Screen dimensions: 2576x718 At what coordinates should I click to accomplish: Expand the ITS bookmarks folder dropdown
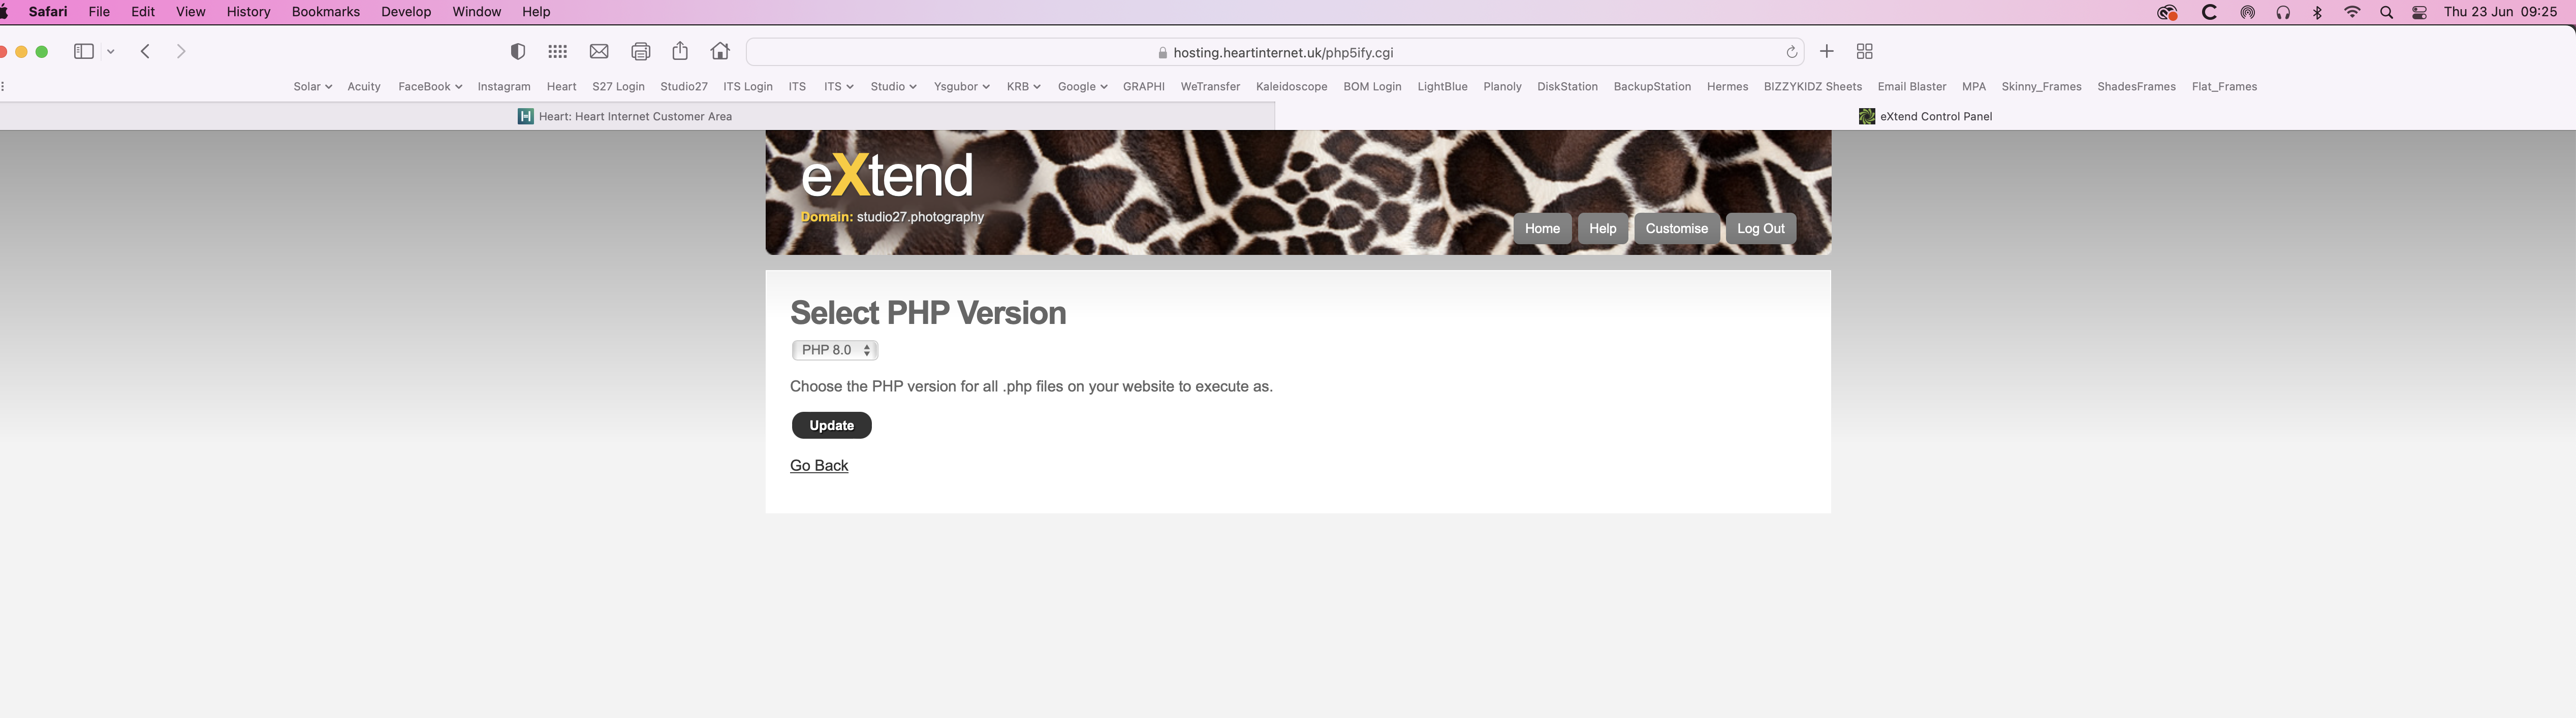coord(838,87)
